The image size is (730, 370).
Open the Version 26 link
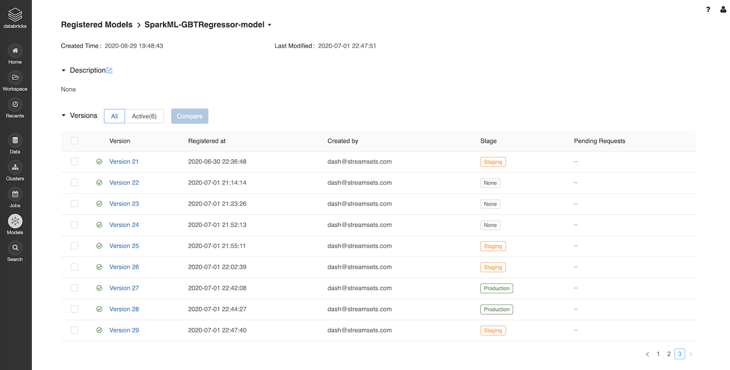pos(124,267)
